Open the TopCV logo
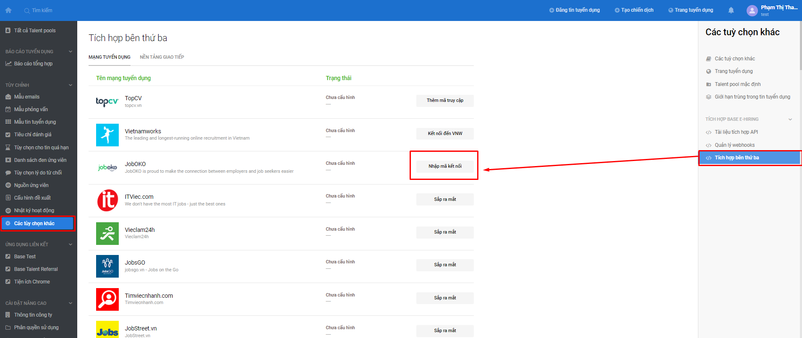The height and width of the screenshot is (338, 802). [107, 101]
